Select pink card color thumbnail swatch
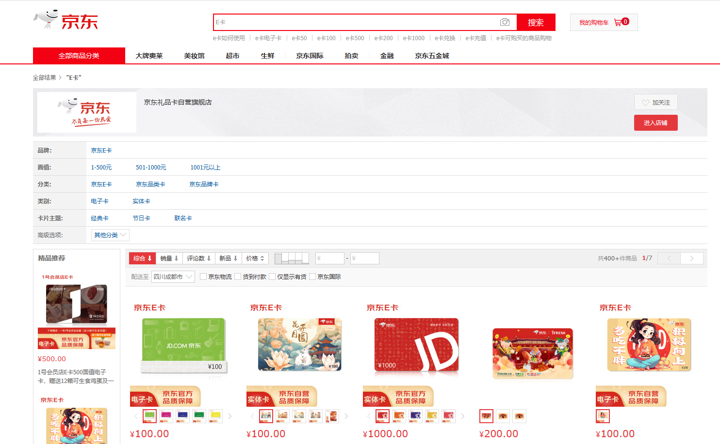The image size is (720, 444). [x=166, y=416]
